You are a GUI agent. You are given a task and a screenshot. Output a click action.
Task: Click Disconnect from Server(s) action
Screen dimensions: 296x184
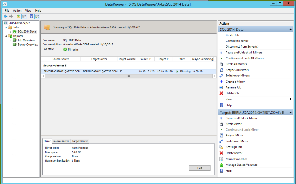point(242,47)
